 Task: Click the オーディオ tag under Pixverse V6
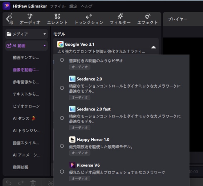click(80, 179)
